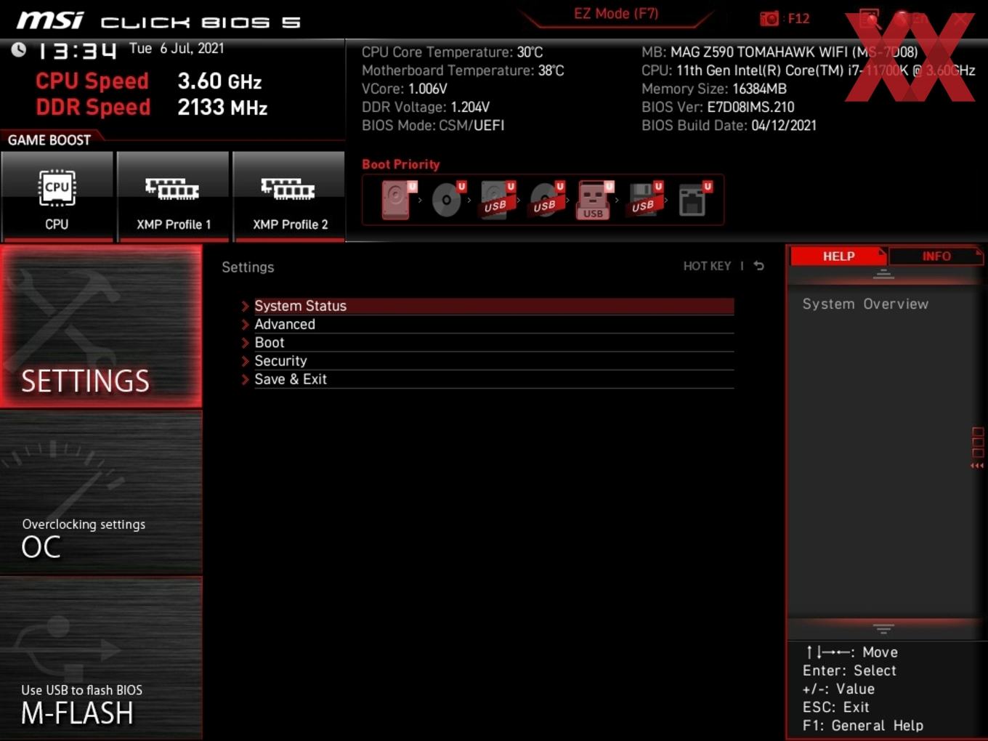This screenshot has width=988, height=741.
Task: Click the MSI logo
Action: pos(50,20)
